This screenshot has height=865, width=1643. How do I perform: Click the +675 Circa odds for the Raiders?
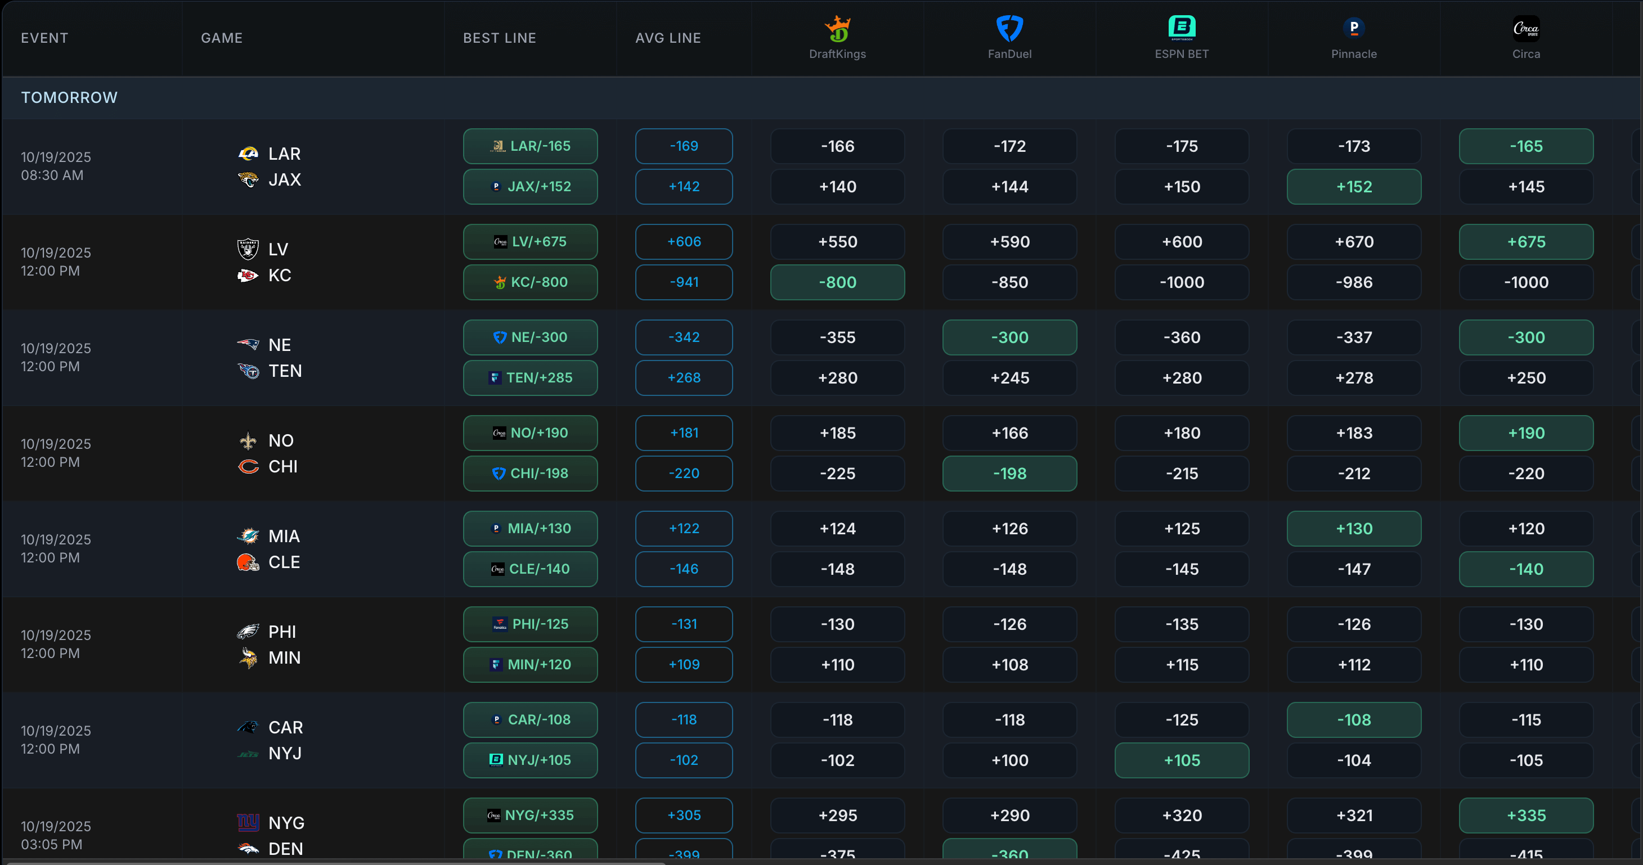(1525, 242)
